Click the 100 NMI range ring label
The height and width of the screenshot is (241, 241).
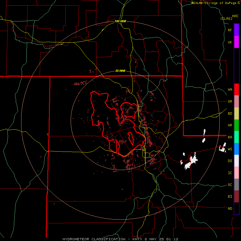click(120, 21)
